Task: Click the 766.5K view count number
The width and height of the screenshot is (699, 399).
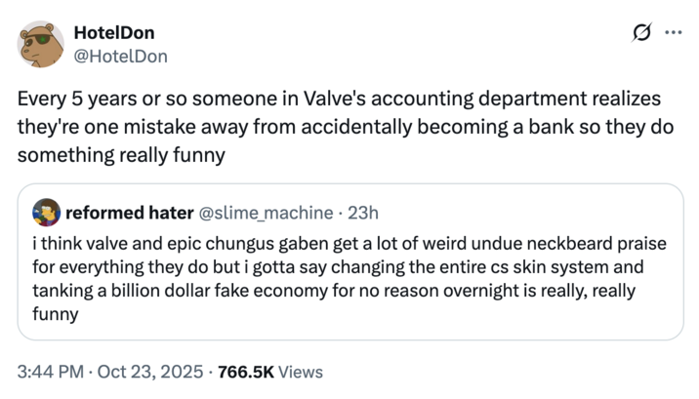Action: (x=246, y=372)
